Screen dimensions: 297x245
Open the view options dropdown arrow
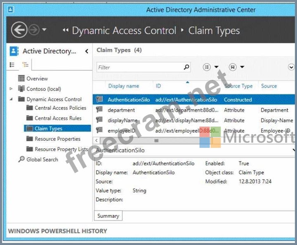tap(216, 67)
